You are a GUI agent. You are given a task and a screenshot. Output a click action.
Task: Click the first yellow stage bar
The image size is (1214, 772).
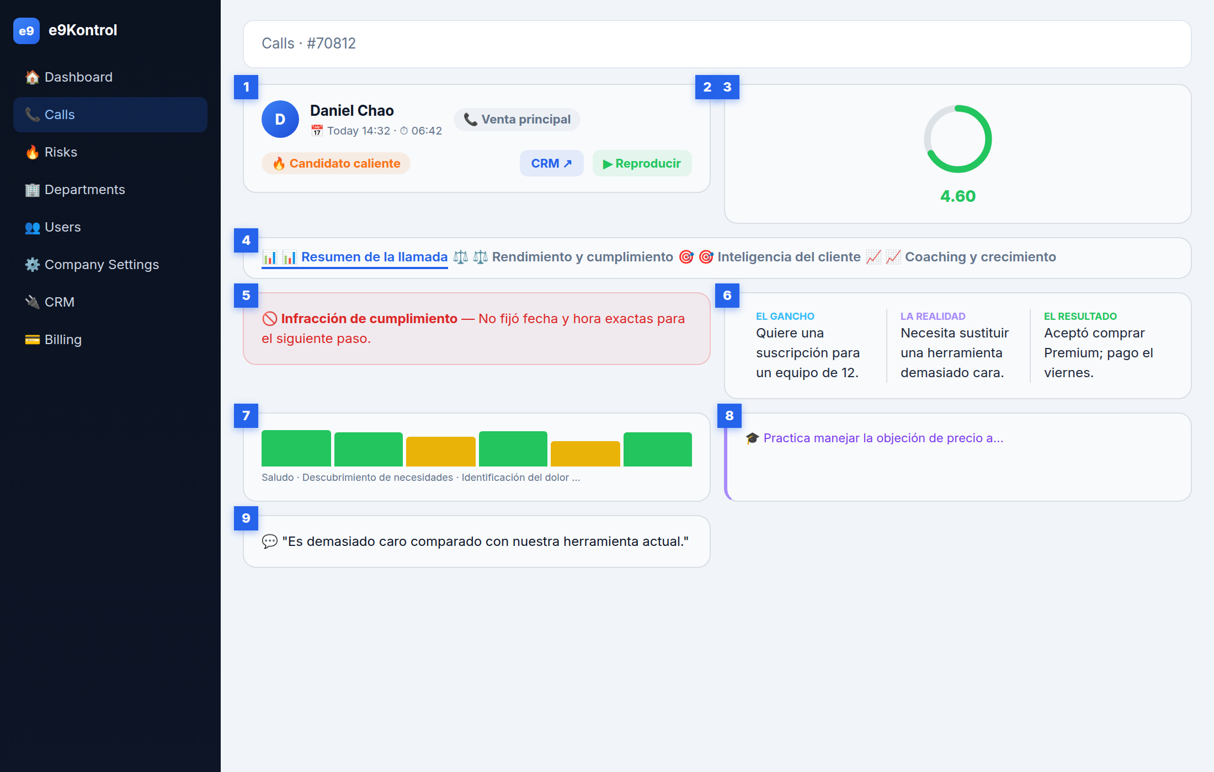(441, 452)
